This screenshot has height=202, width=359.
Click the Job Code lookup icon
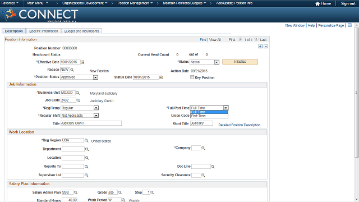click(79, 100)
